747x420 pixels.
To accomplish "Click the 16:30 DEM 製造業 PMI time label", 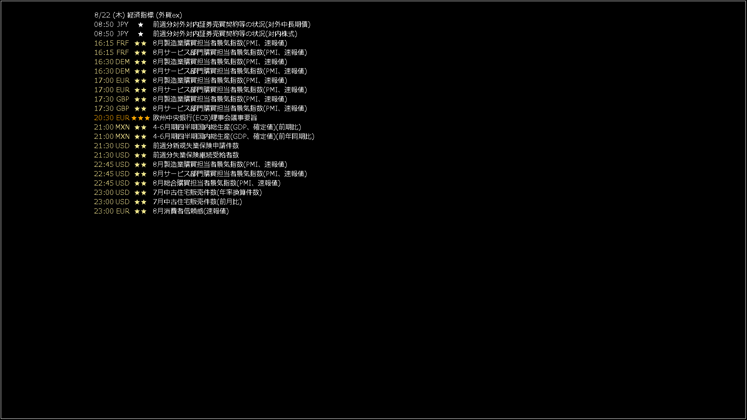I will 112,62.
